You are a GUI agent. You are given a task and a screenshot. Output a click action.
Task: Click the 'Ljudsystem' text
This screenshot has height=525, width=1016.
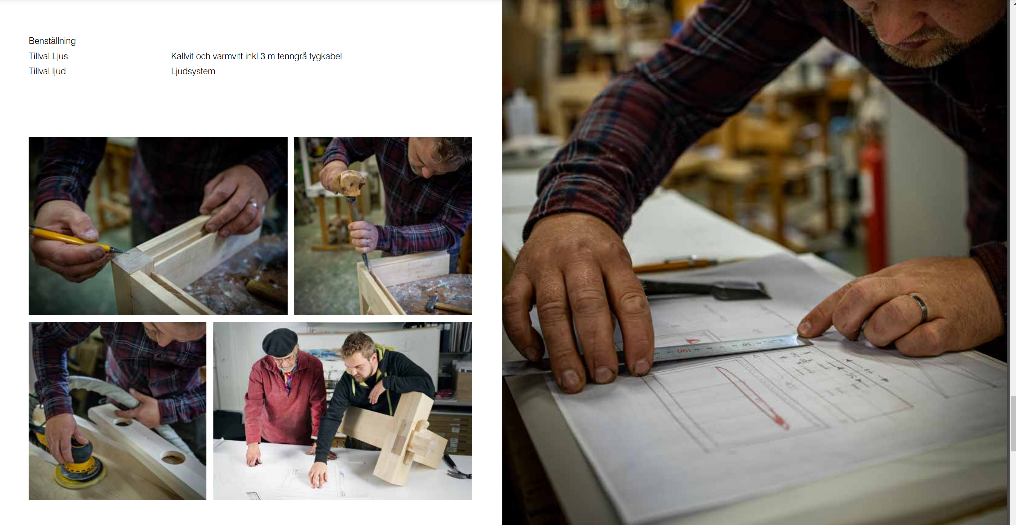(193, 71)
